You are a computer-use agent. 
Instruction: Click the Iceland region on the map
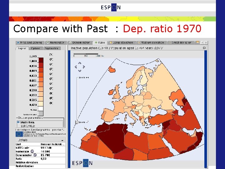112,70
